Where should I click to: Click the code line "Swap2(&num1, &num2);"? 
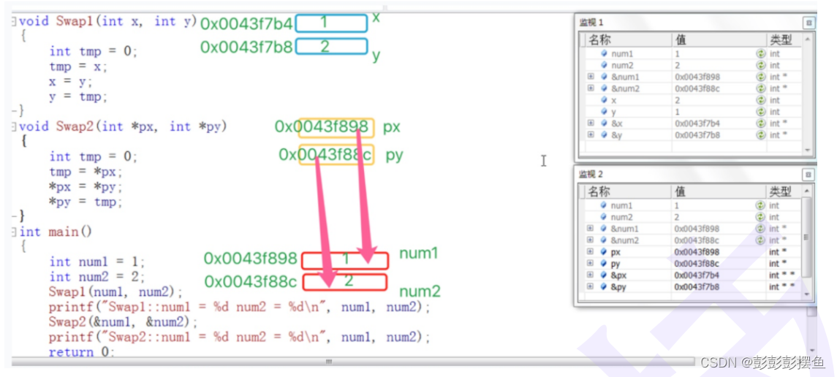(124, 322)
